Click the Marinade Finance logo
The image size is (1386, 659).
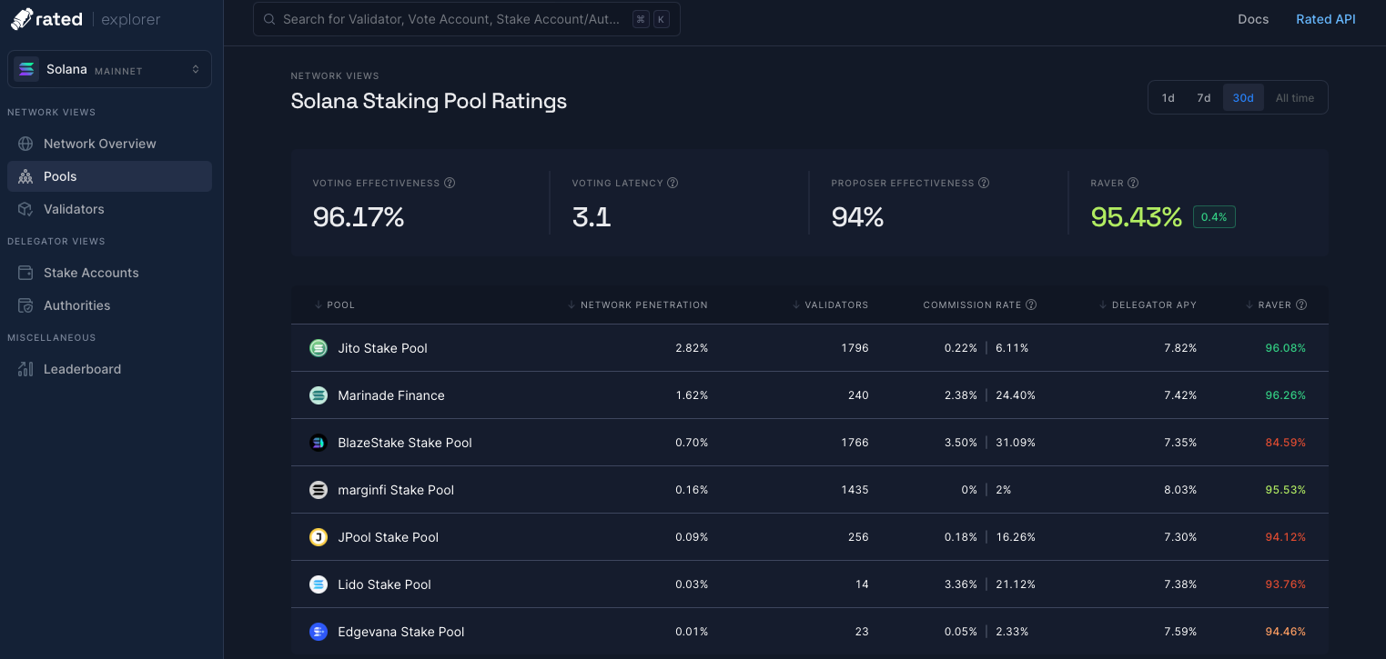pyautogui.click(x=319, y=395)
